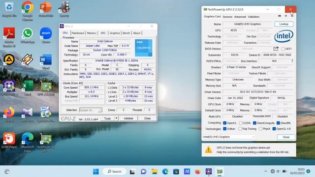
Task: Click the BIOS export share icon in GPU-Z
Action: (276, 49)
